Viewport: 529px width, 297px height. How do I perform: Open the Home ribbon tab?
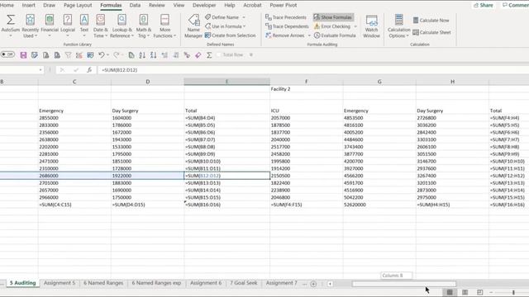click(x=7, y=5)
